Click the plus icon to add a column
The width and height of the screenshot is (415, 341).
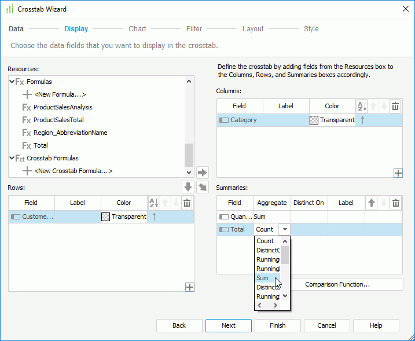tap(398, 173)
